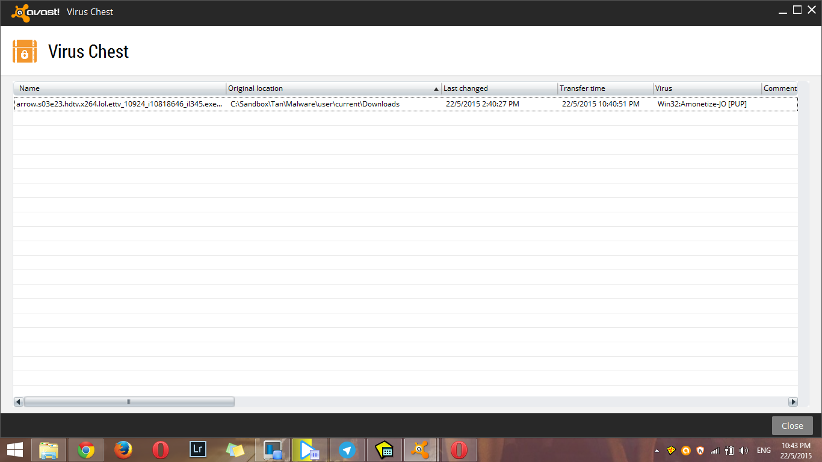This screenshot has height=462, width=822.
Task: Launch Lightroom from the taskbar
Action: 198,450
